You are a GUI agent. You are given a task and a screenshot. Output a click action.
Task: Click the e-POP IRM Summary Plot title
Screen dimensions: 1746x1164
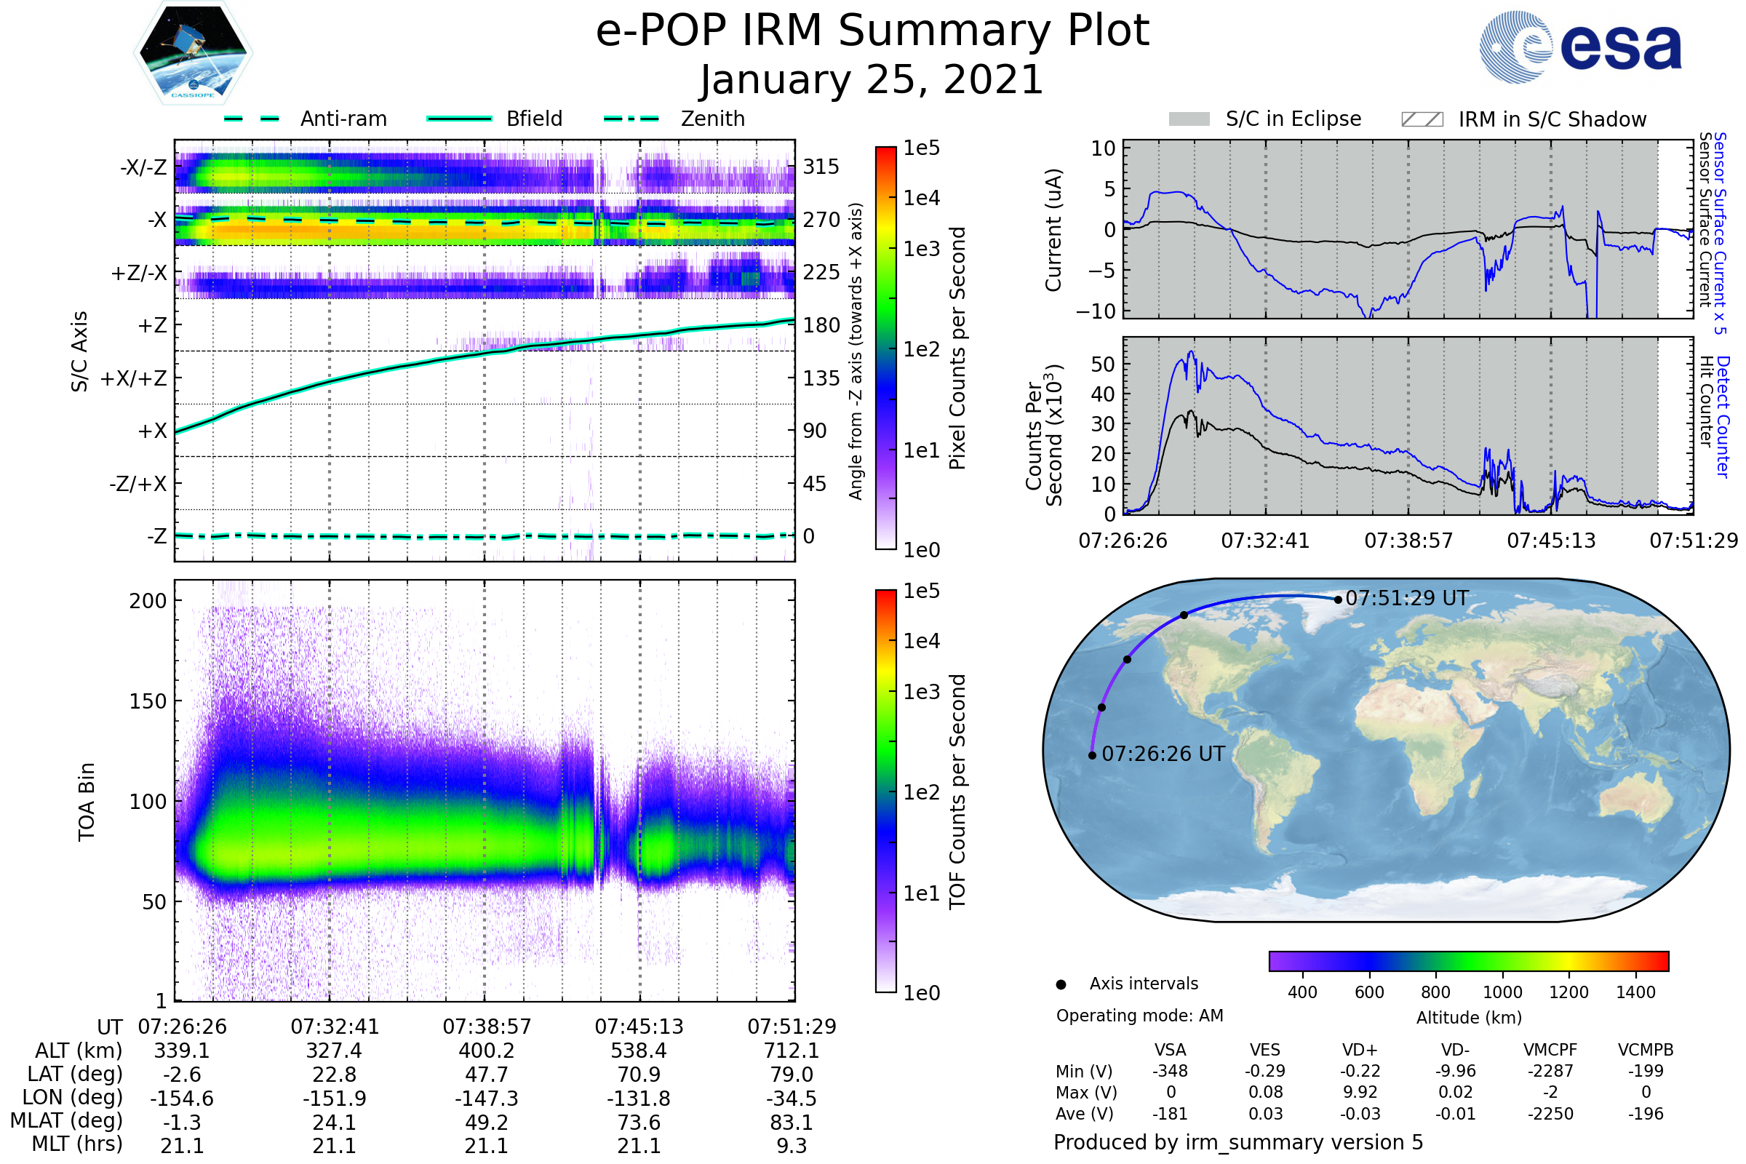tap(872, 31)
